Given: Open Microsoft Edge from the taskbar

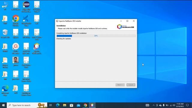Looking at the screenshot, I should click(58, 105).
